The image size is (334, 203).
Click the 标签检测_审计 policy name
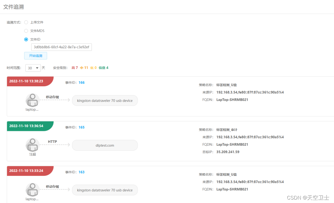227,130
